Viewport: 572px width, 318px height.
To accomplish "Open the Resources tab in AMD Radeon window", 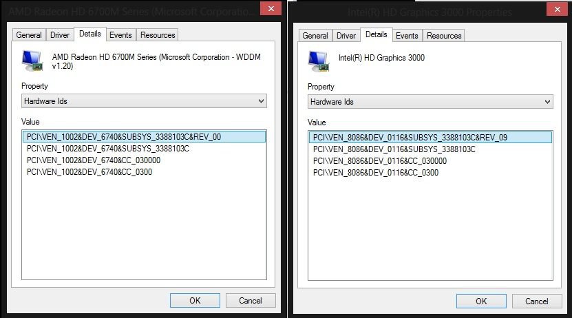I will coord(158,35).
